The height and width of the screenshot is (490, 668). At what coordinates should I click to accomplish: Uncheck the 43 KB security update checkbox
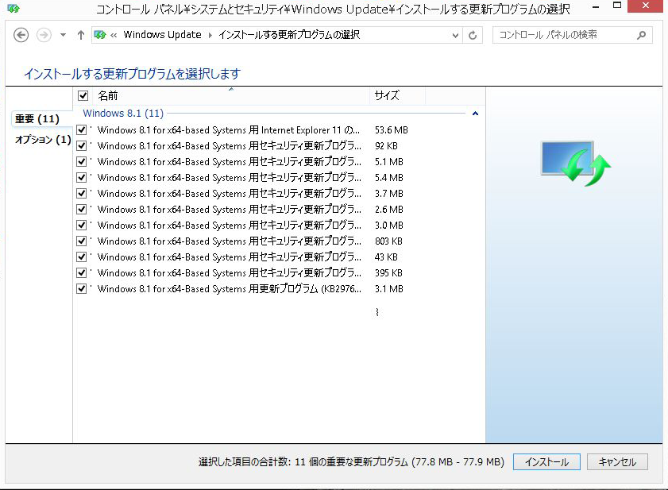(81, 257)
